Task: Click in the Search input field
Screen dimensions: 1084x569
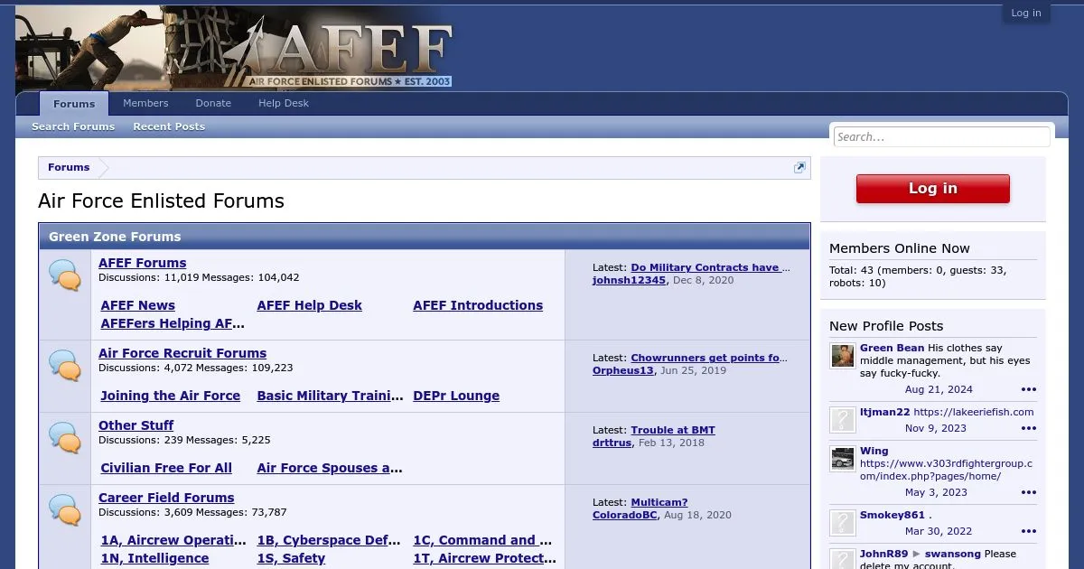Action: click(941, 137)
